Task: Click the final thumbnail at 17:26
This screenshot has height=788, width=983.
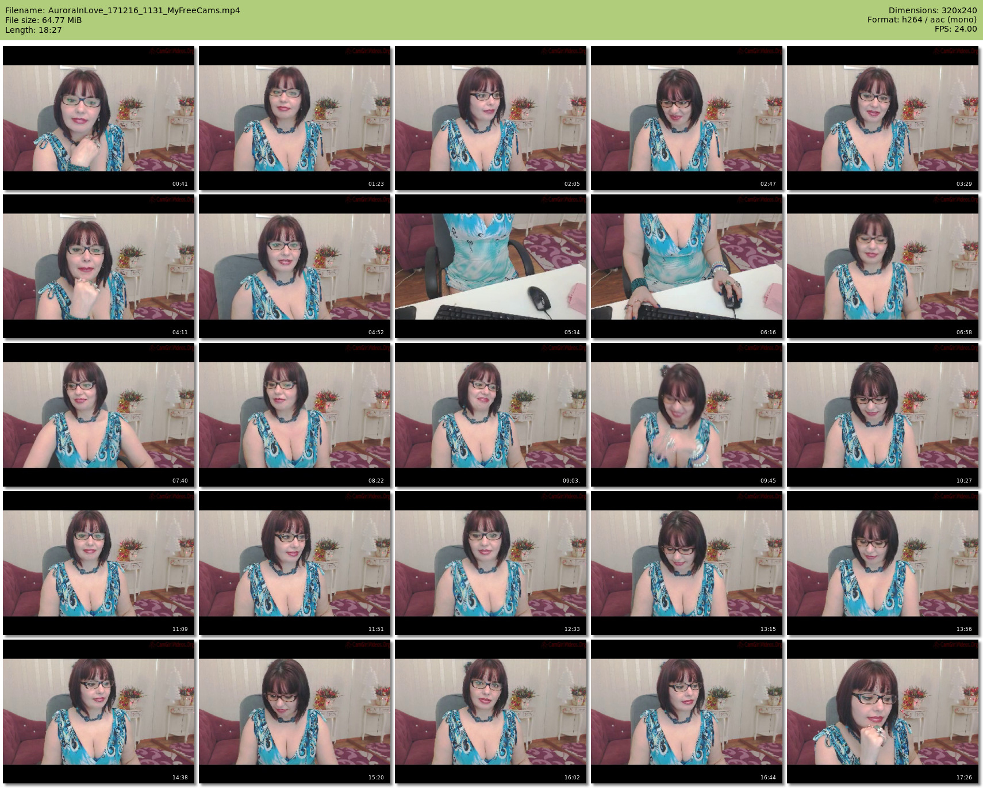Action: tap(882, 712)
